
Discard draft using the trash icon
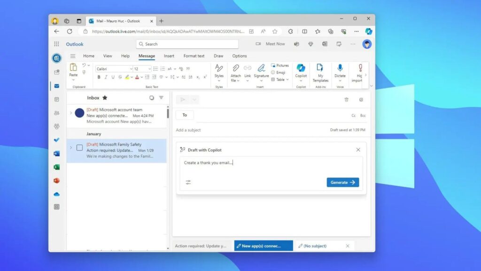[346, 99]
